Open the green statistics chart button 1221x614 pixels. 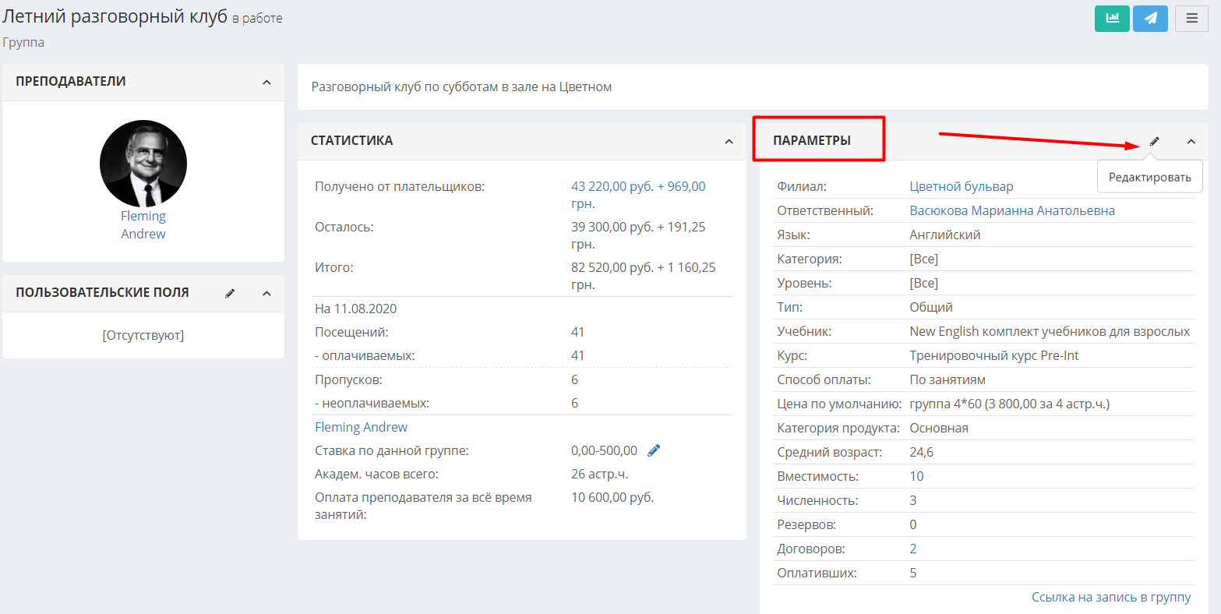[x=1112, y=19]
